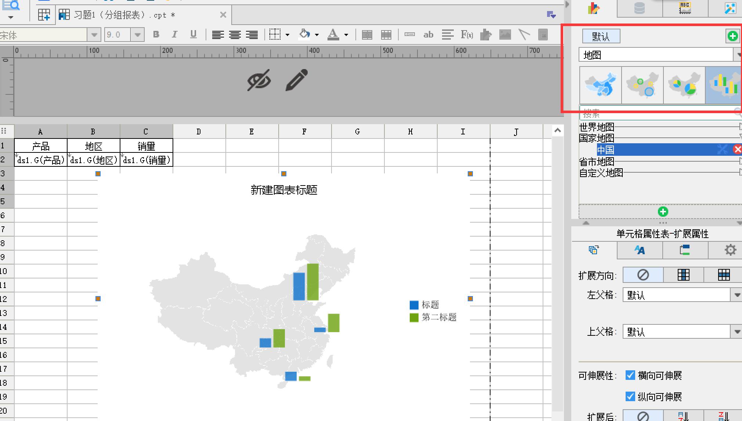Remove 中国 map with the red X
742x421 pixels.
click(738, 150)
